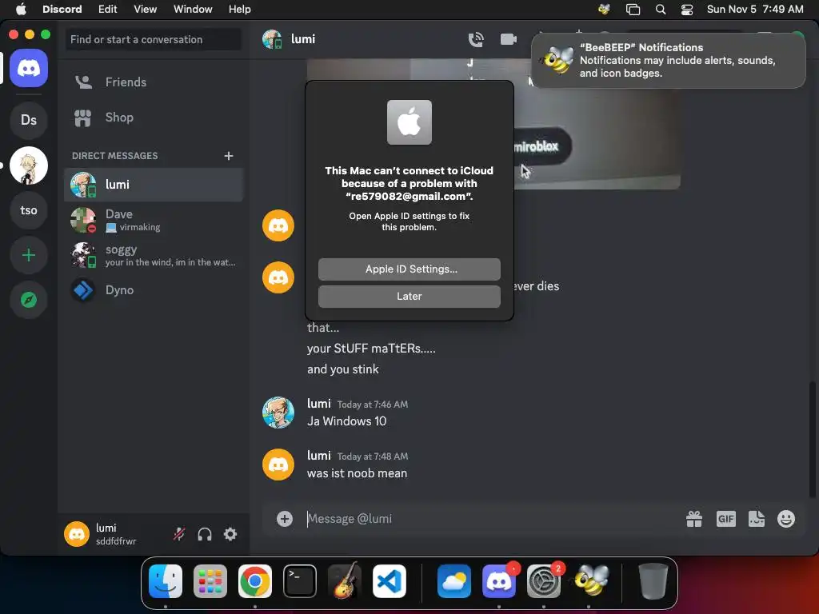This screenshot has width=819, height=614.
Task: Open Control Center in menu bar
Action: coord(687,9)
